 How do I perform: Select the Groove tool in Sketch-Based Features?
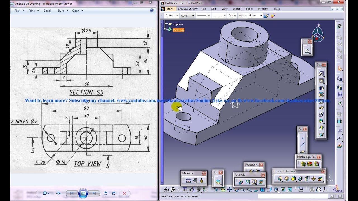coord(321,94)
